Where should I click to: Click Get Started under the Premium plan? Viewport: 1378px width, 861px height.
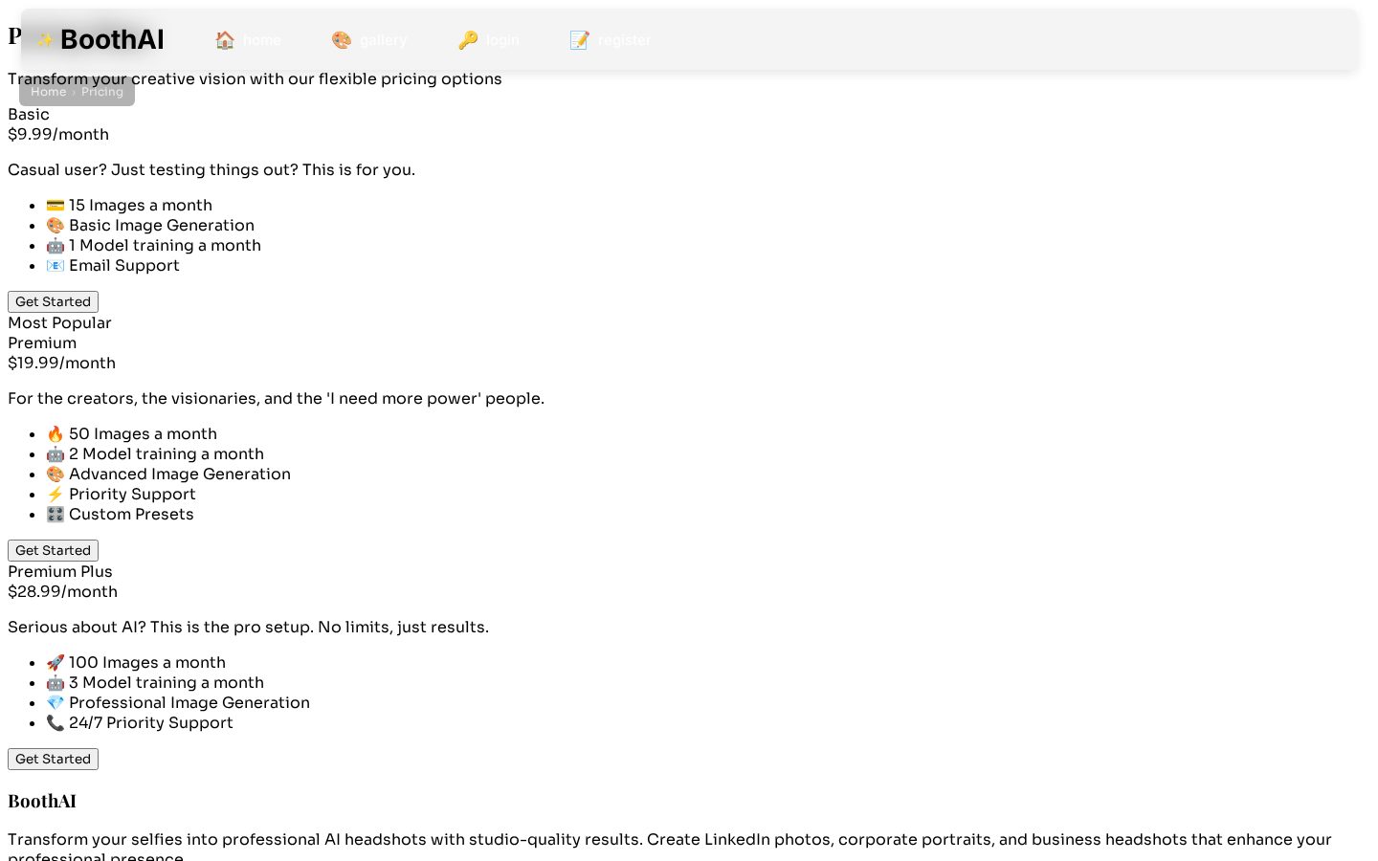coord(53,550)
